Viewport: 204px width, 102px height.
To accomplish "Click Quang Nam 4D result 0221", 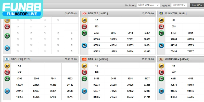I will [174, 79].
